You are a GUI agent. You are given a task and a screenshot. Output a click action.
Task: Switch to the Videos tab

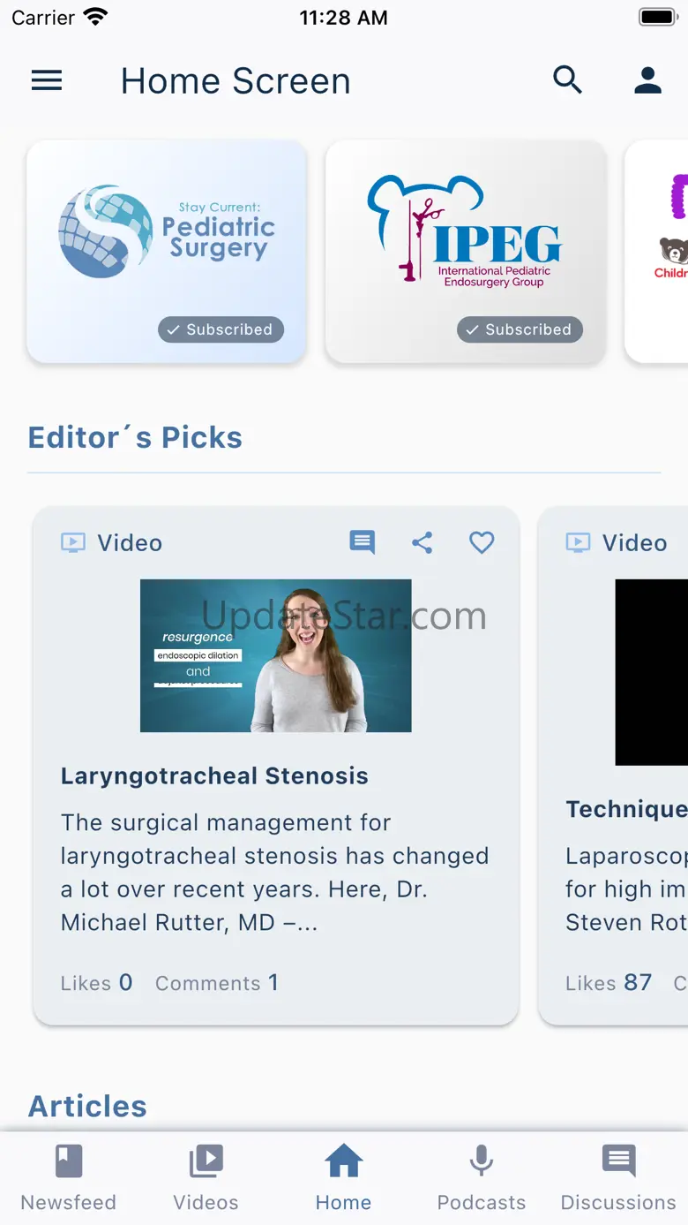point(206,1178)
